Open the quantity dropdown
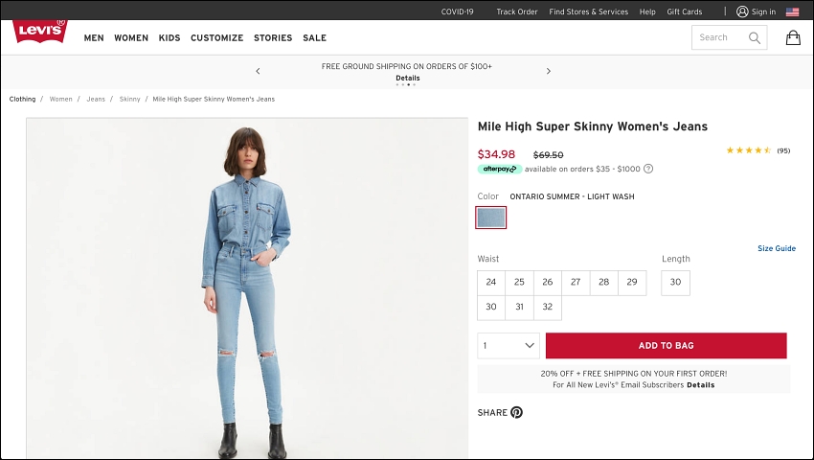 509,346
